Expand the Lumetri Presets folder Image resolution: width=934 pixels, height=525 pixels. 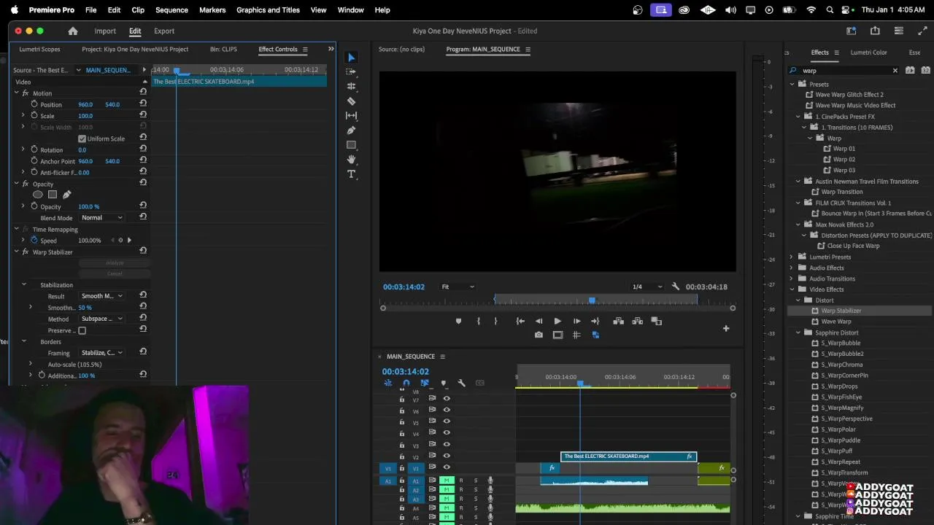coord(792,257)
